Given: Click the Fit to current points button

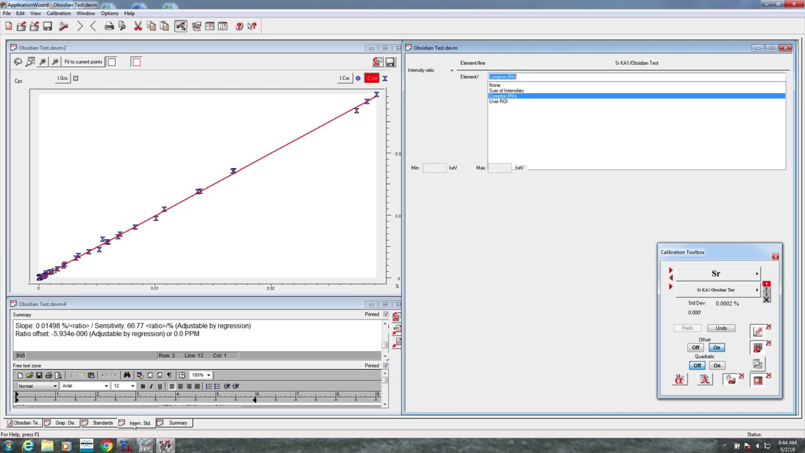Looking at the screenshot, I should pyautogui.click(x=83, y=62).
